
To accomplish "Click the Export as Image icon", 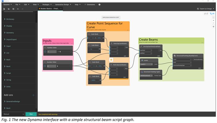I will click(x=198, y=9).
